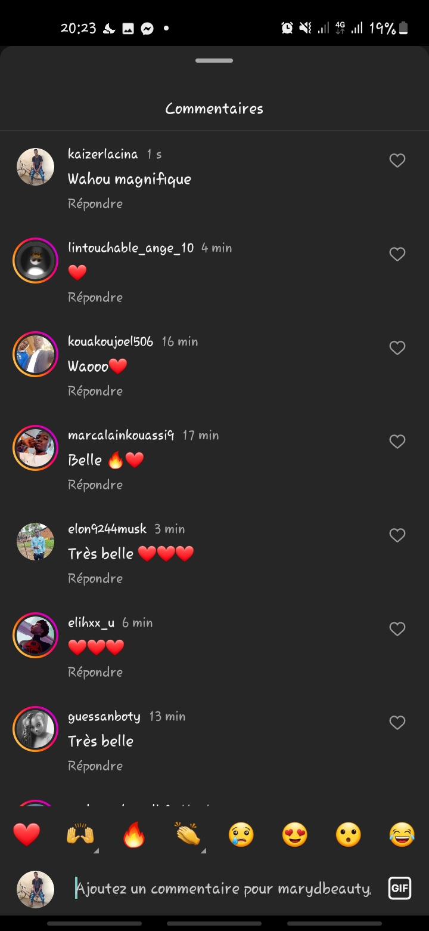Insert the heart-eyes face emoji

click(295, 834)
